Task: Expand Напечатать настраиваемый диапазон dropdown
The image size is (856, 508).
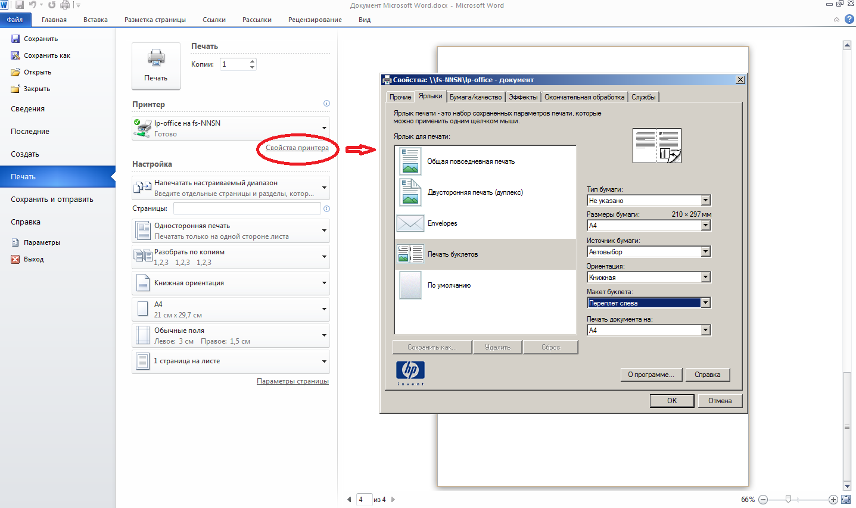Action: click(x=231, y=188)
